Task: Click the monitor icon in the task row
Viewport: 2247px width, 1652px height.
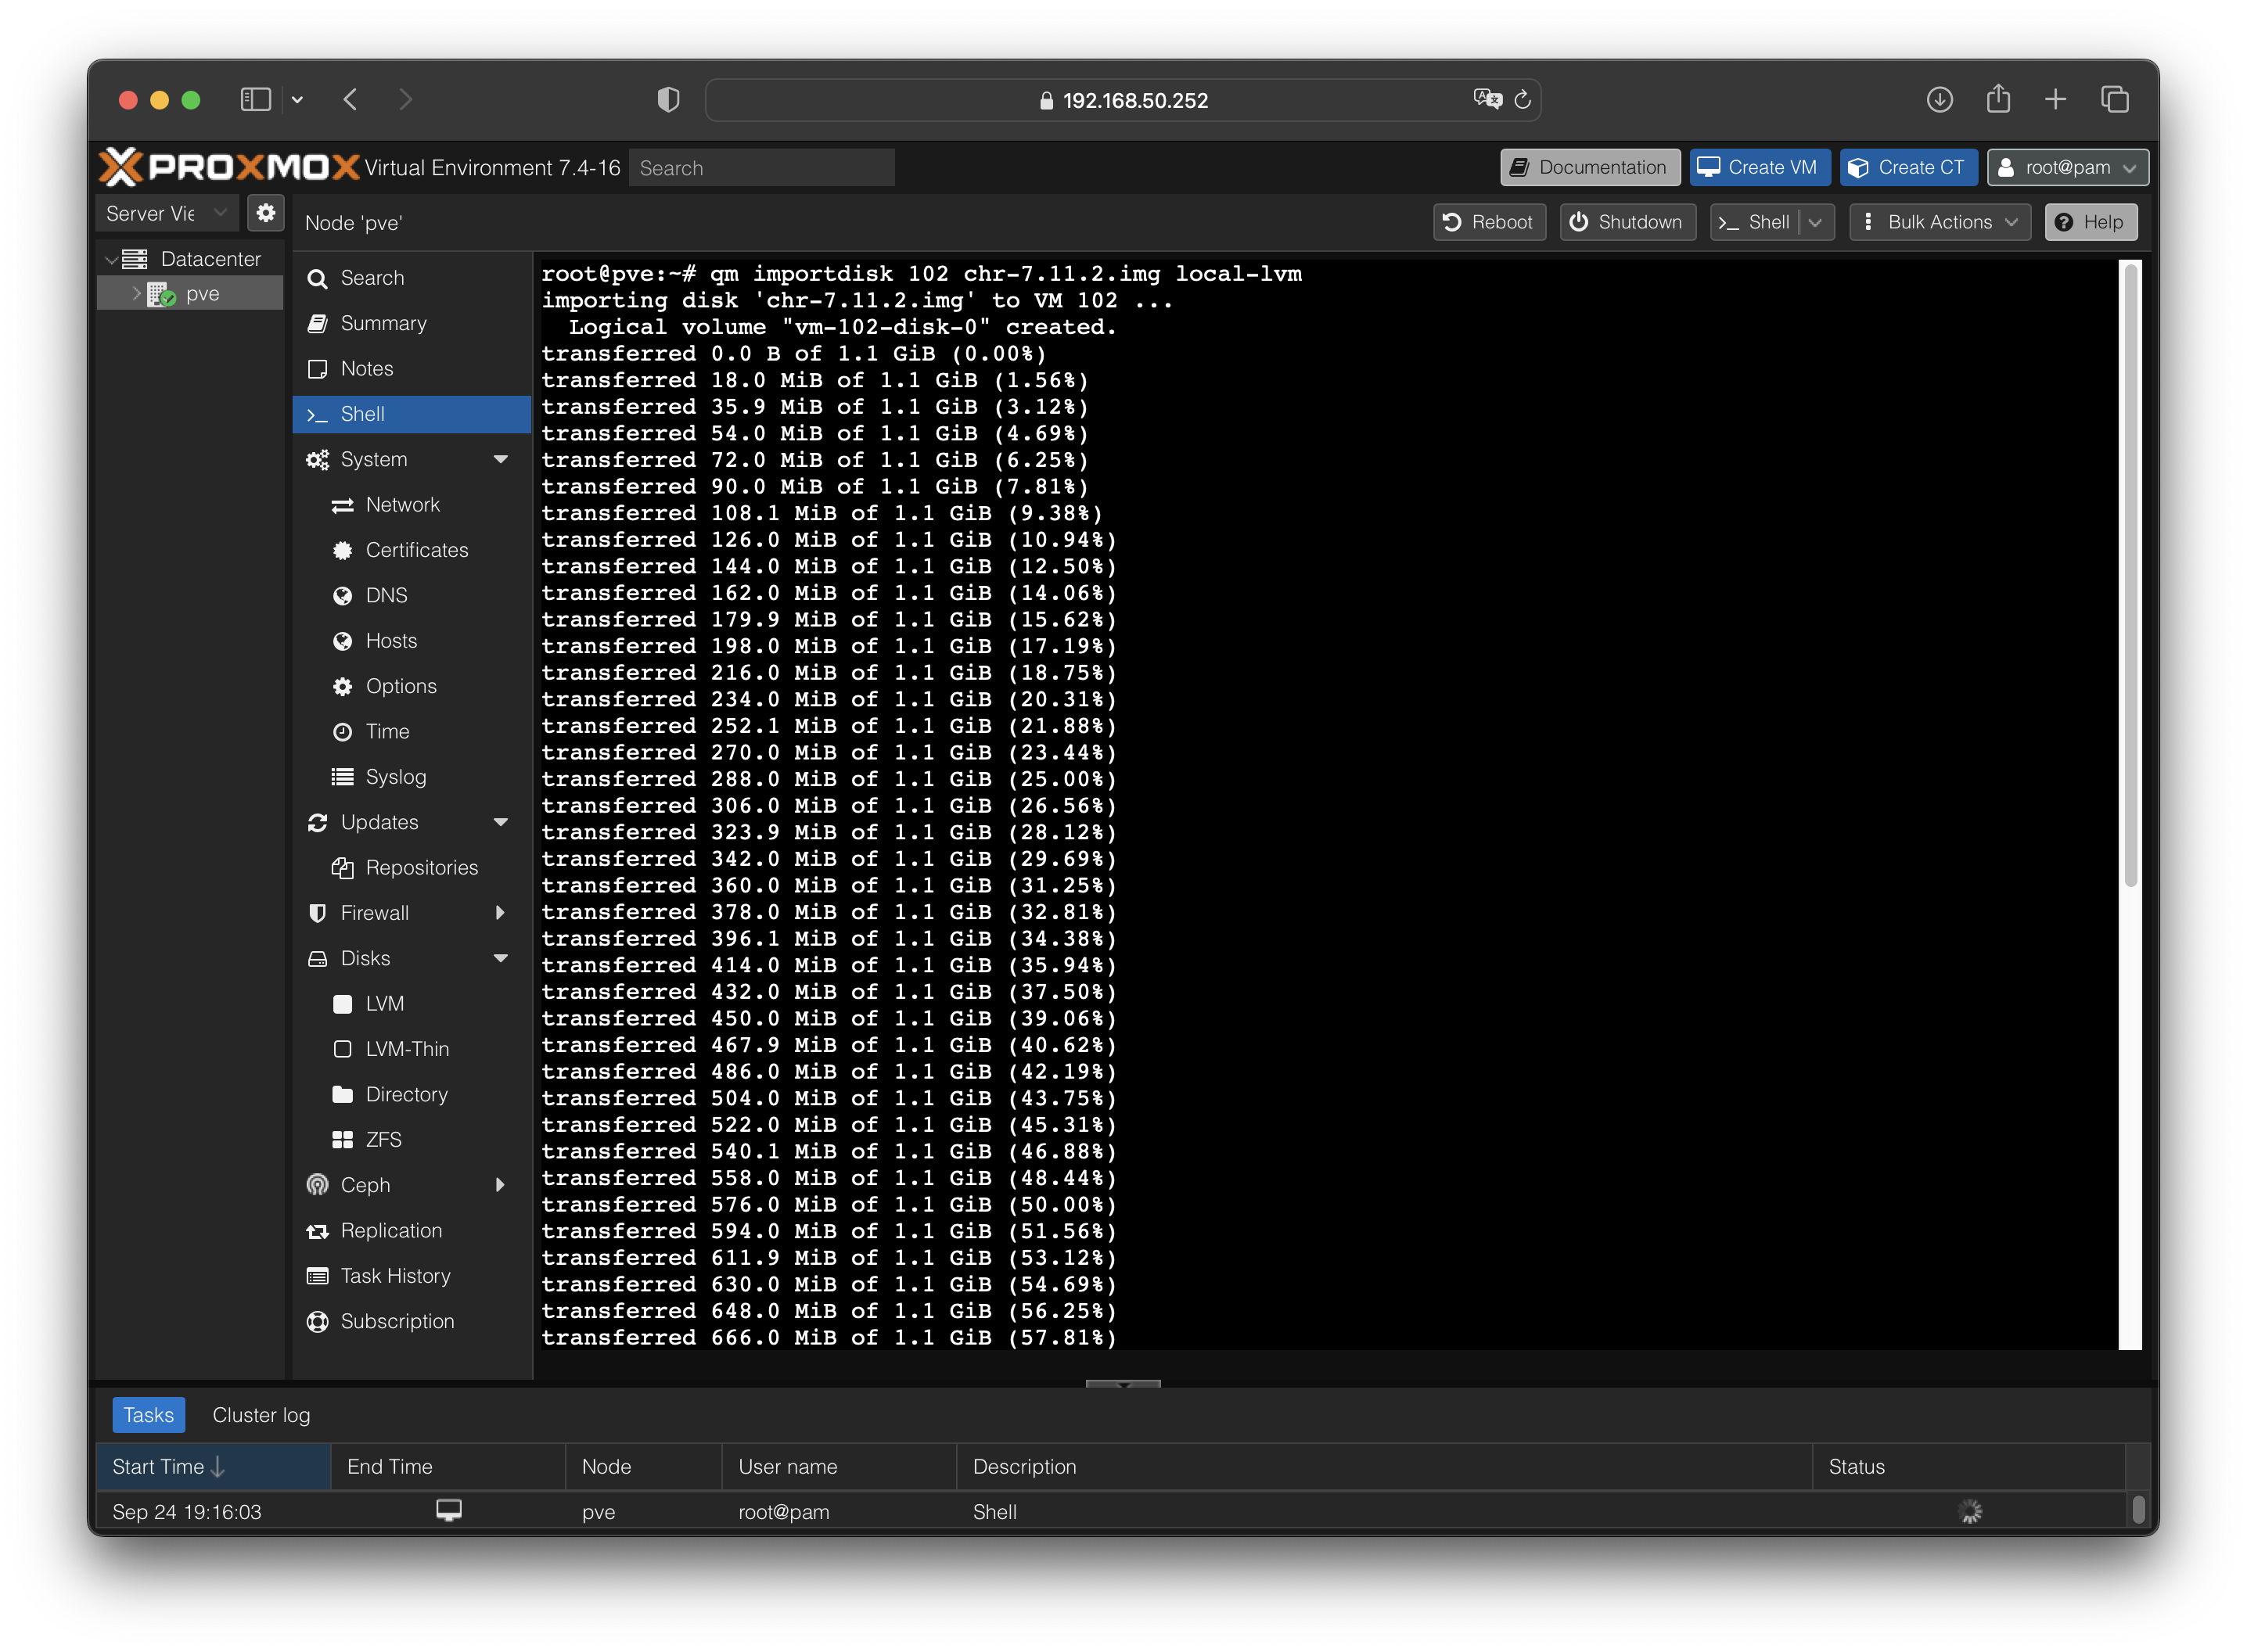Action: (449, 1510)
